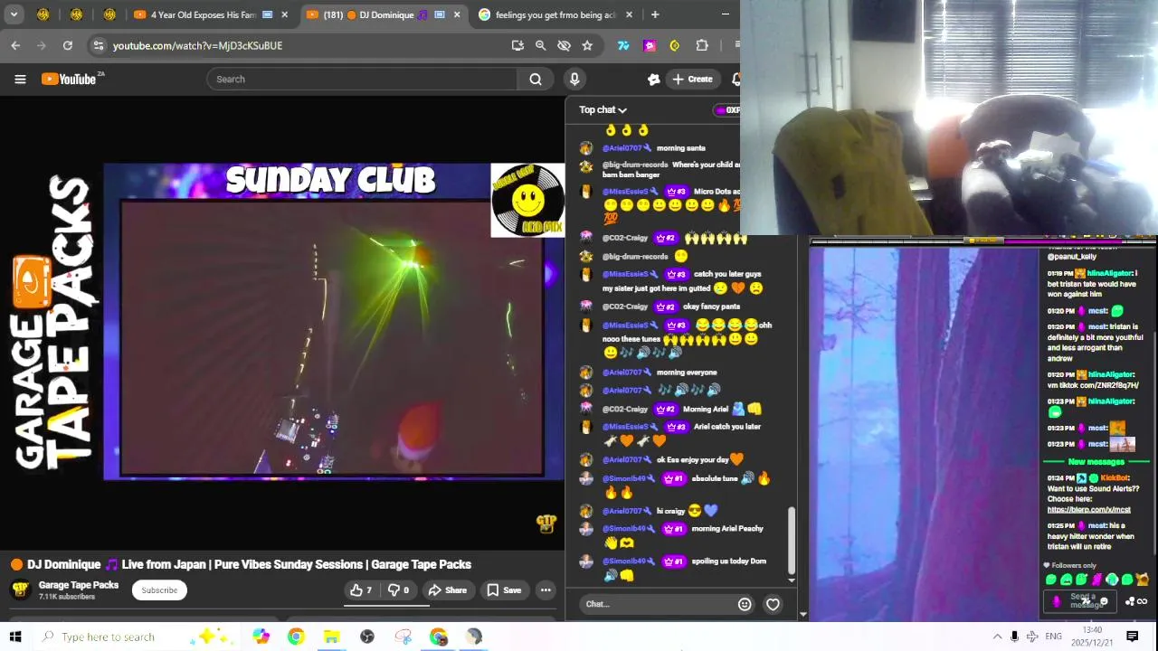Like the video with thumbs up
Image resolution: width=1158 pixels, height=651 pixels.
click(361, 590)
